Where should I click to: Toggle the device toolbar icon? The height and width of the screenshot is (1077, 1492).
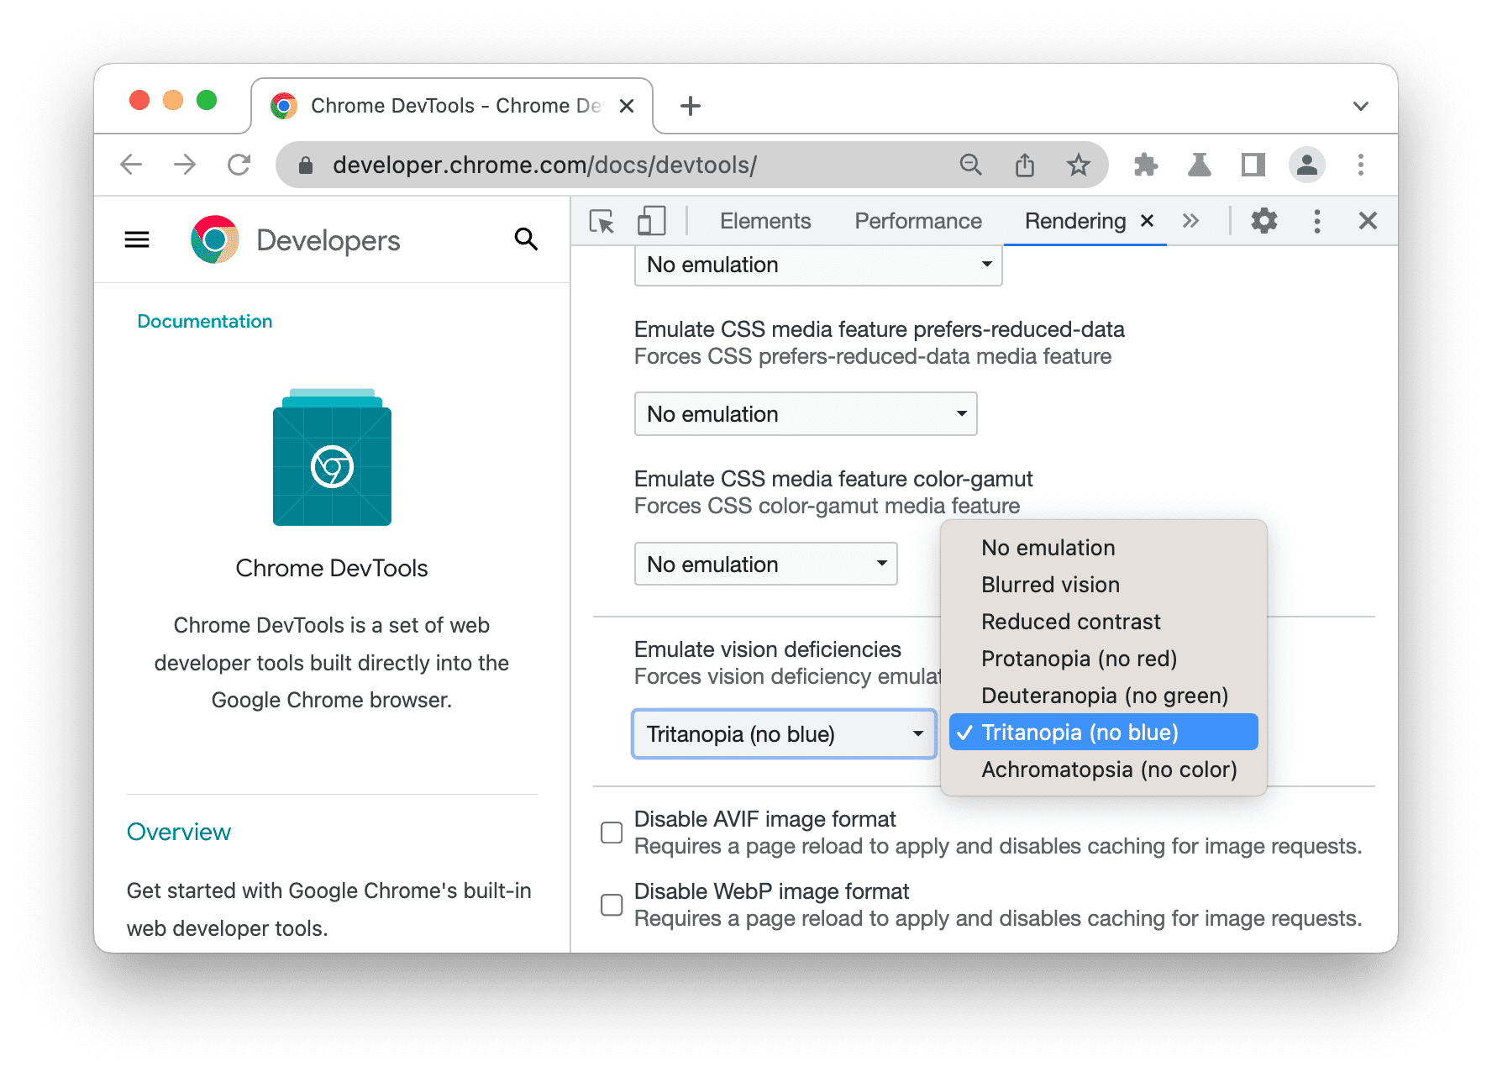click(650, 221)
